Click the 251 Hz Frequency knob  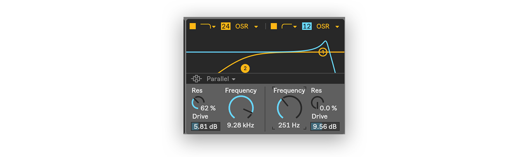289,108
